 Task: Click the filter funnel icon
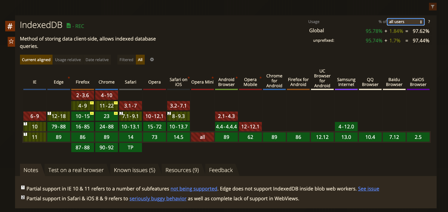(432, 6)
